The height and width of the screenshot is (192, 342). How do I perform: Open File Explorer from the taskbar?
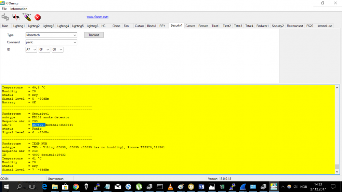(x=55, y=187)
